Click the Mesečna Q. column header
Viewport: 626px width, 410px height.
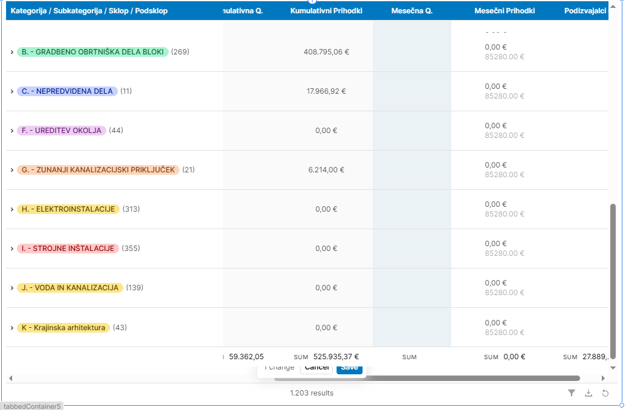[x=411, y=11]
